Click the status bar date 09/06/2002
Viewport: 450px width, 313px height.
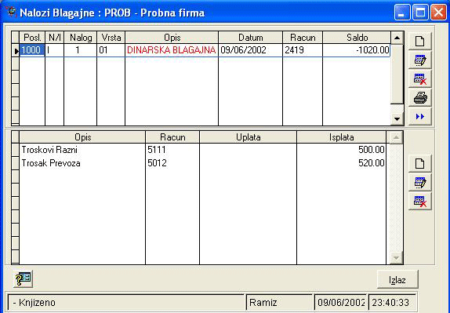[340, 302]
